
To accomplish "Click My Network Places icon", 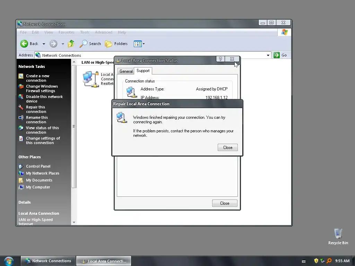I will 21,173.
